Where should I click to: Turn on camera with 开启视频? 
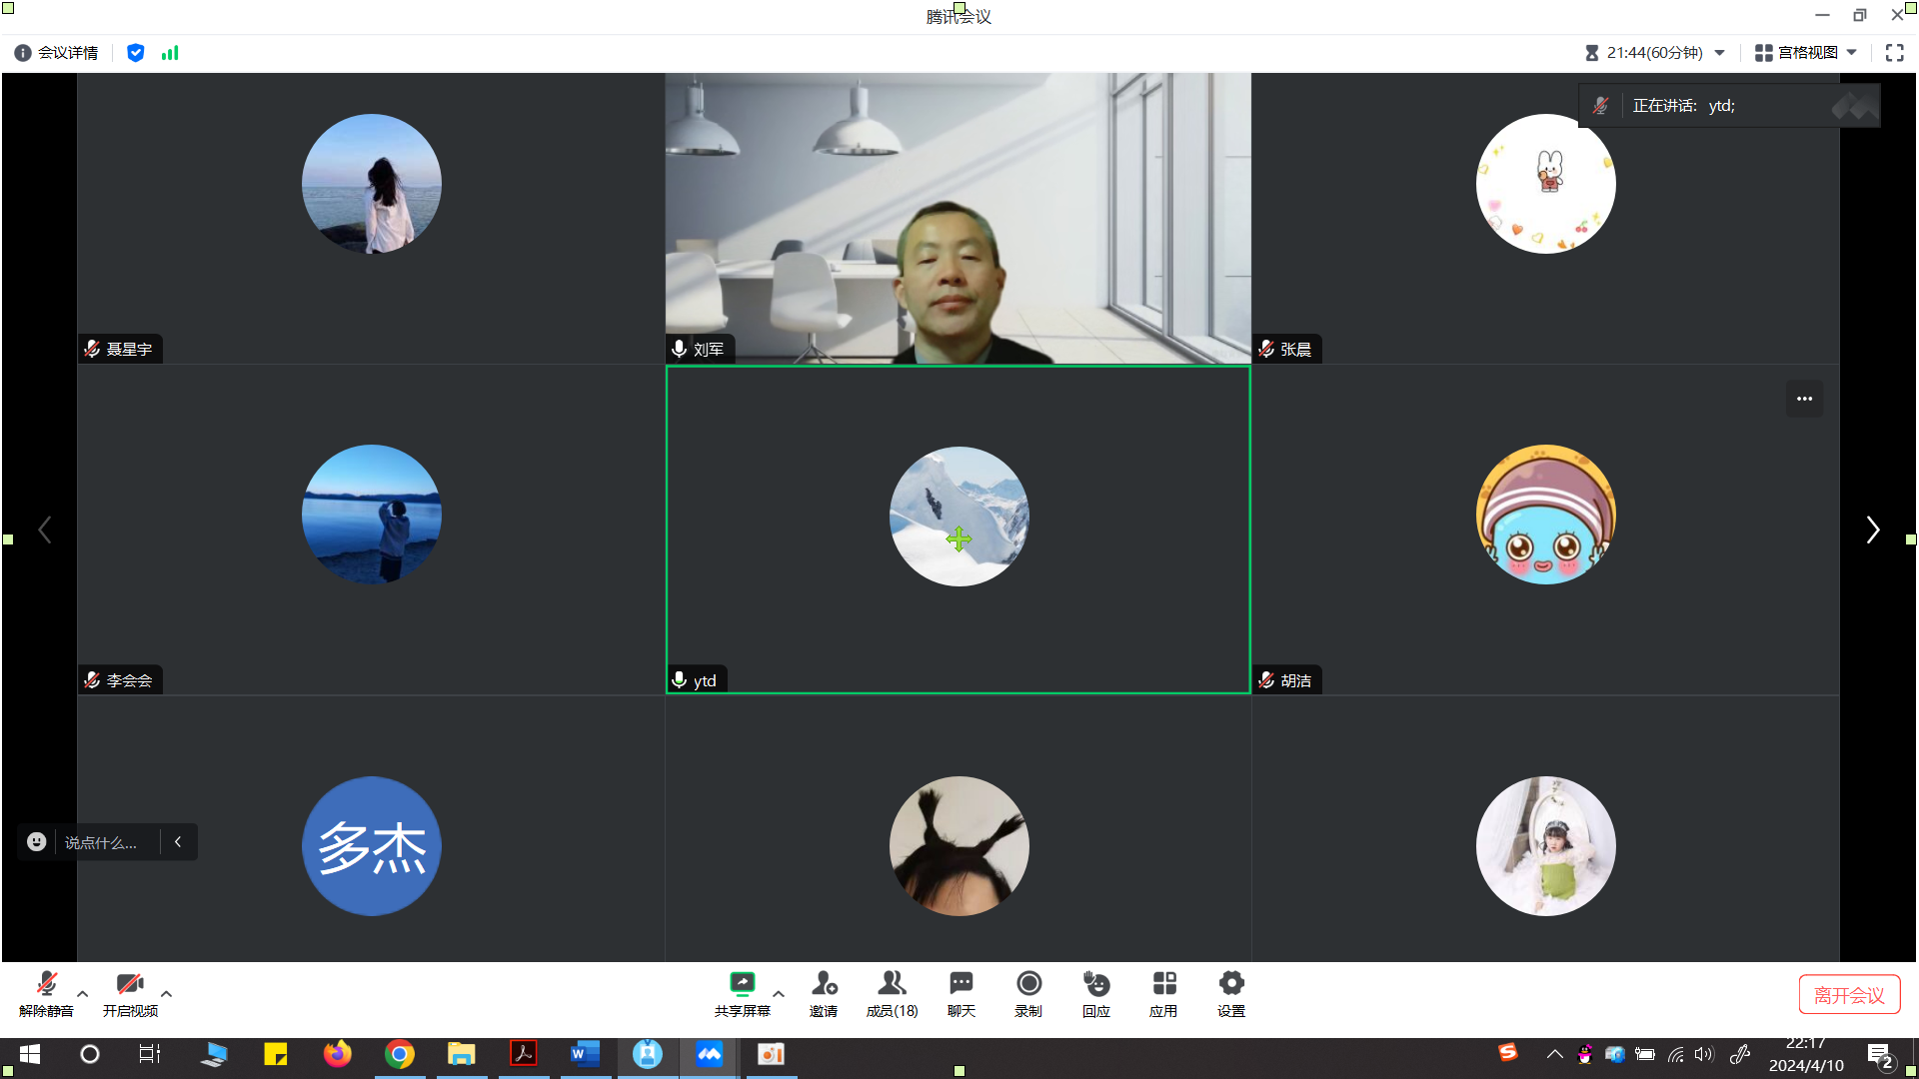pyautogui.click(x=130, y=985)
